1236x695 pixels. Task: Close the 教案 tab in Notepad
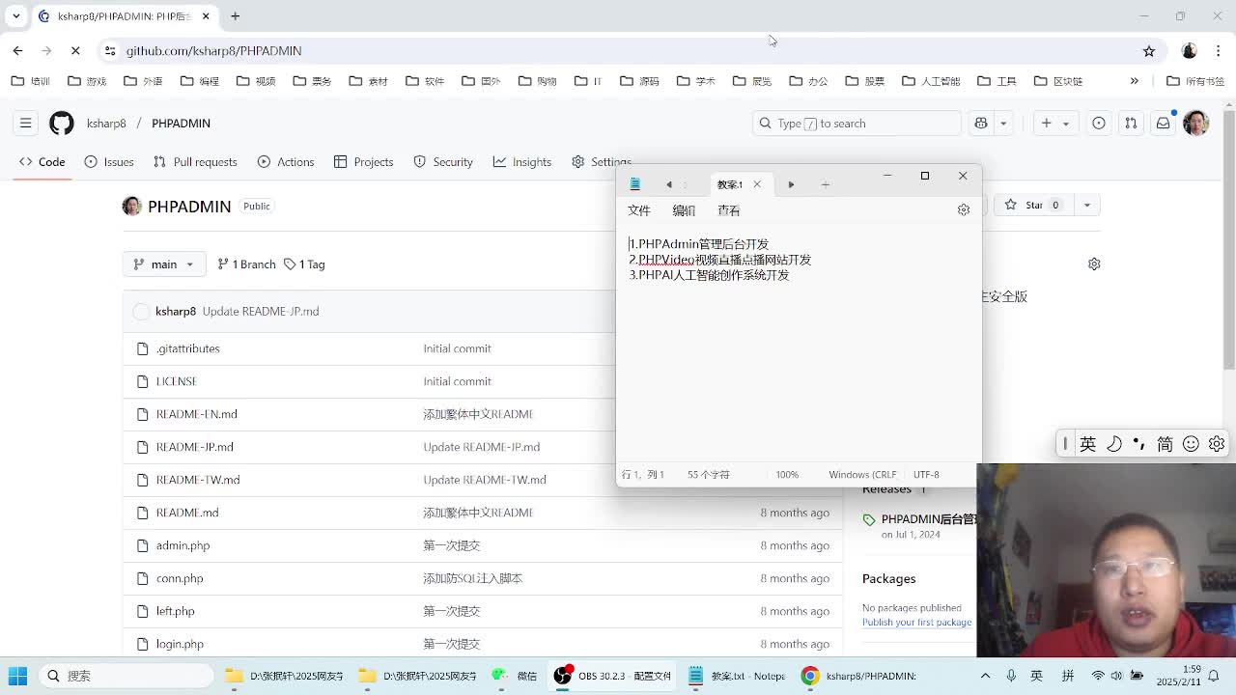coord(757,184)
